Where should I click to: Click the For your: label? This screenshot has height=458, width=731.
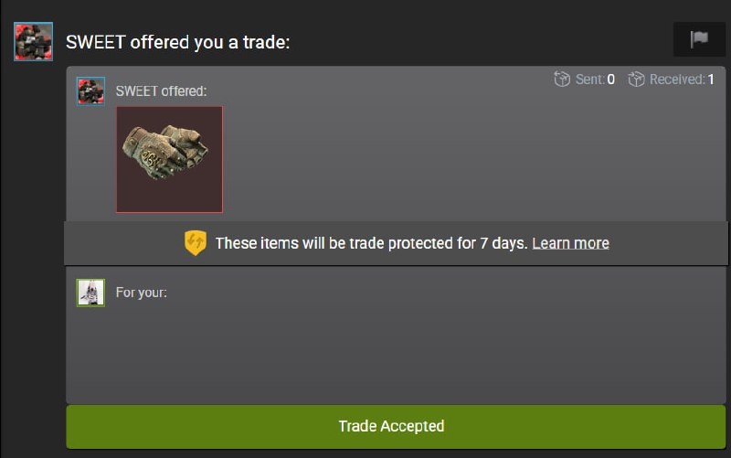(142, 293)
